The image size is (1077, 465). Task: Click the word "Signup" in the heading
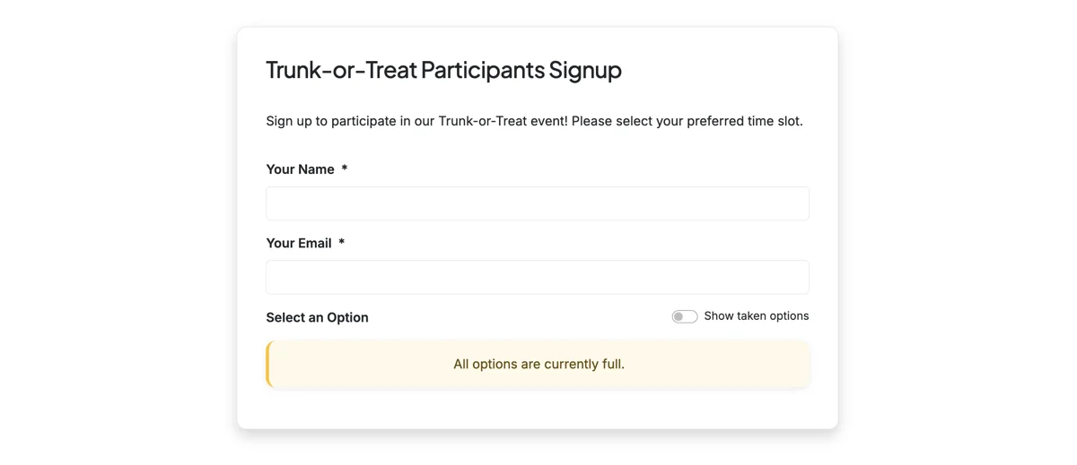[585, 70]
